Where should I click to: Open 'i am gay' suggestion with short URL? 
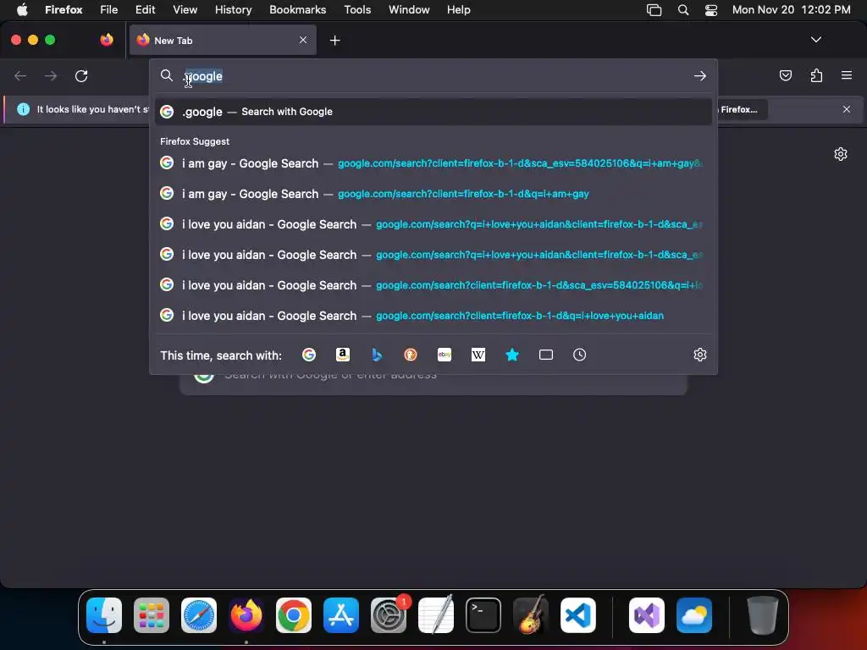pos(433,194)
